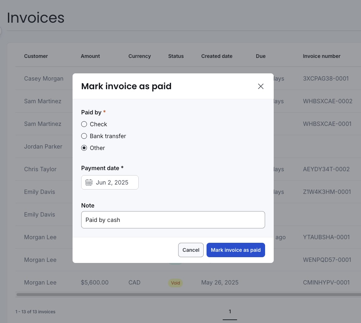Confirm with Mark invoice as paid button

pyautogui.click(x=236, y=250)
